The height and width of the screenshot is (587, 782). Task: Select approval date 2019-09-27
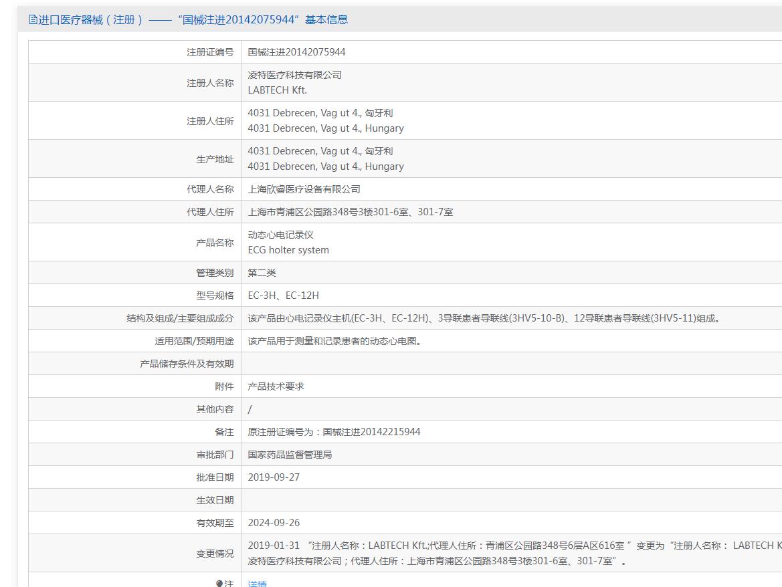point(274,477)
